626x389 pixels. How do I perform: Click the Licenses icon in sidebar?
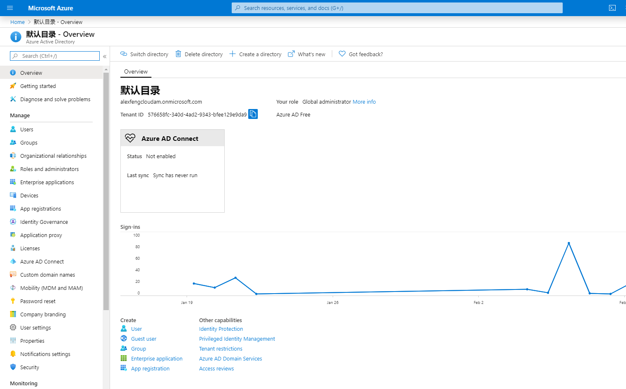click(x=13, y=248)
